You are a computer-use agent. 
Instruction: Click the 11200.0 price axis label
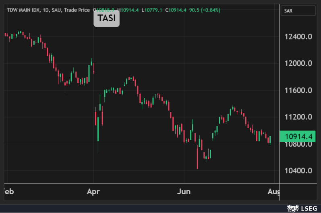pyautogui.click(x=298, y=117)
